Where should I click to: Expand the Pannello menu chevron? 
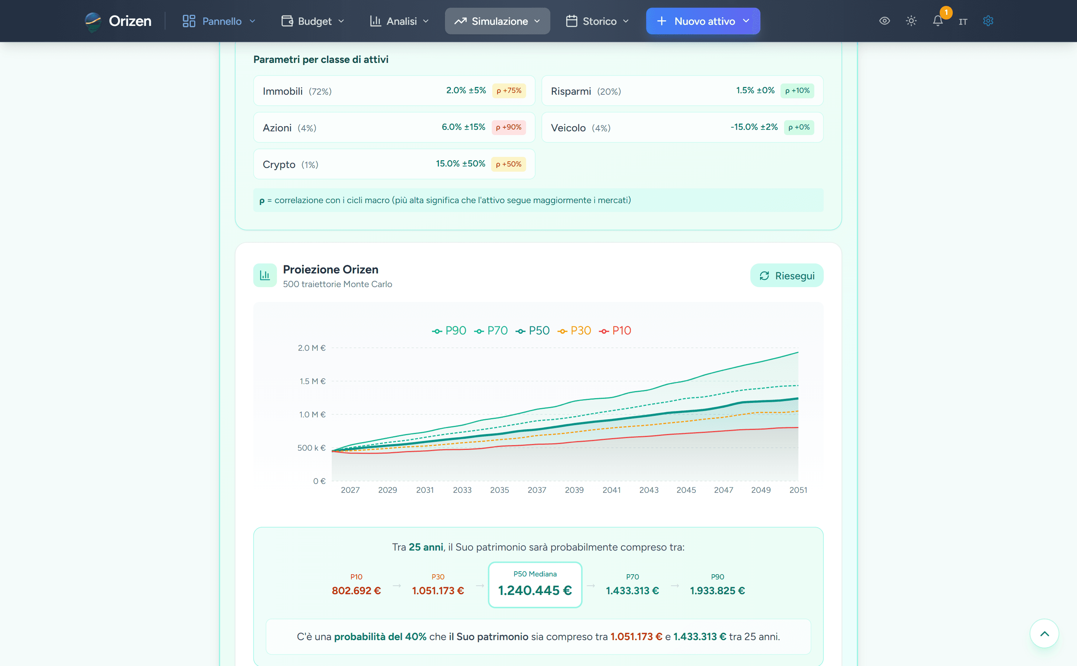click(252, 21)
